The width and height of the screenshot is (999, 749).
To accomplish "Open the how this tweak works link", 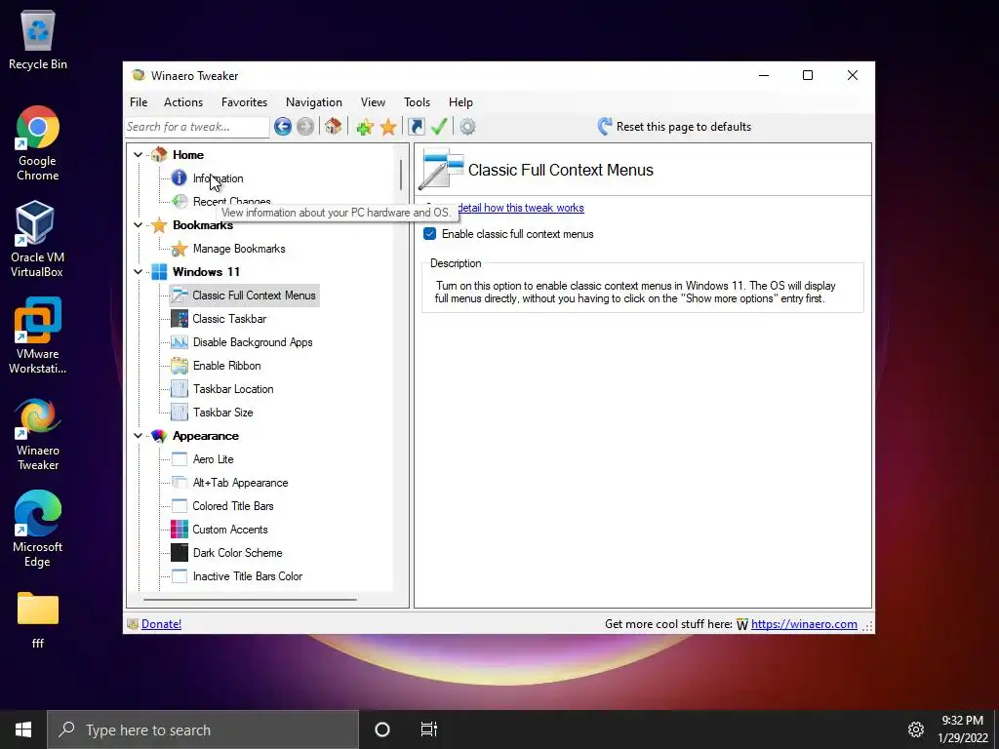I will [521, 208].
